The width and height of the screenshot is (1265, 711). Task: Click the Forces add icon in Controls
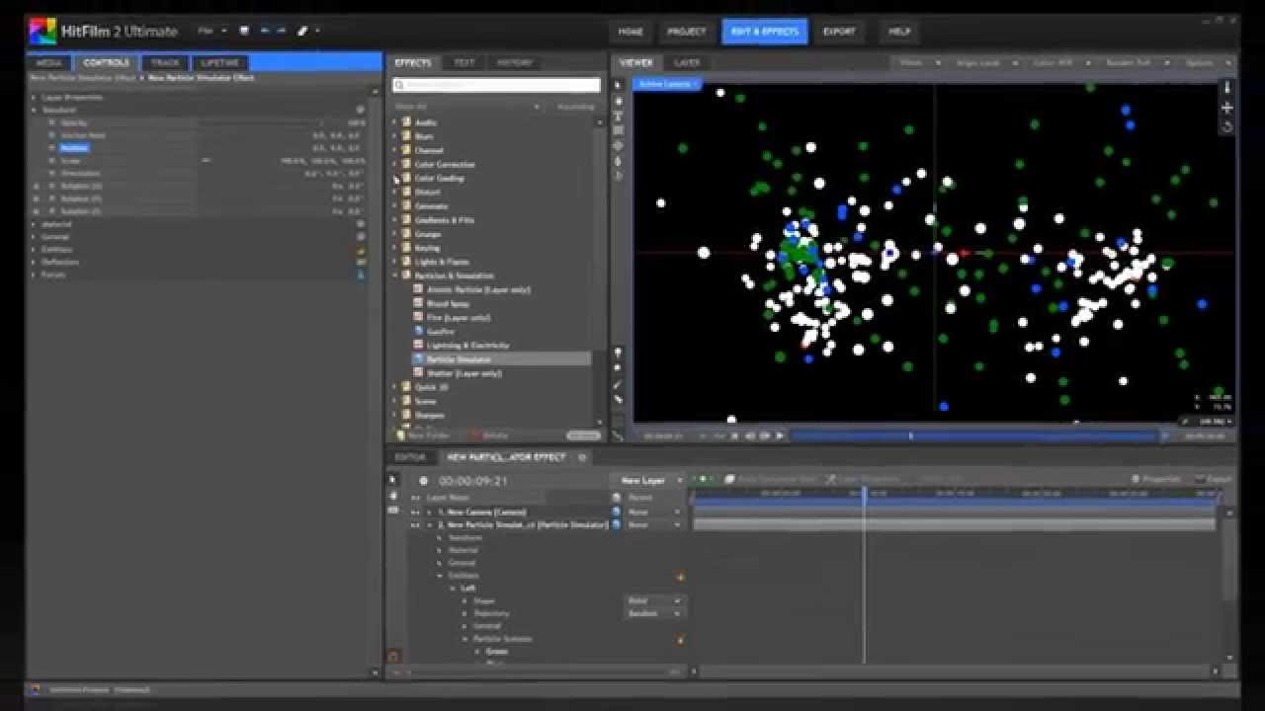click(361, 275)
